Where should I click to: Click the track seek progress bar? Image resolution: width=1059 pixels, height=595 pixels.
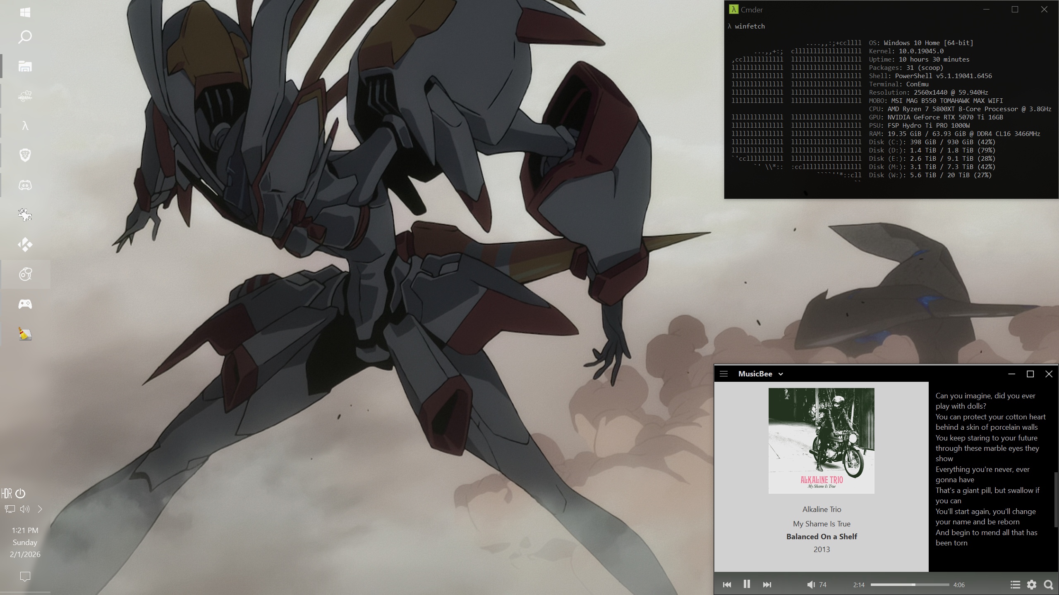click(909, 585)
